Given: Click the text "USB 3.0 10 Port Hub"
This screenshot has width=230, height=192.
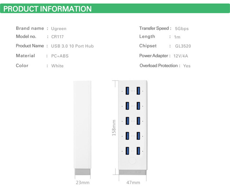Looking at the screenshot, I should click(72, 46).
